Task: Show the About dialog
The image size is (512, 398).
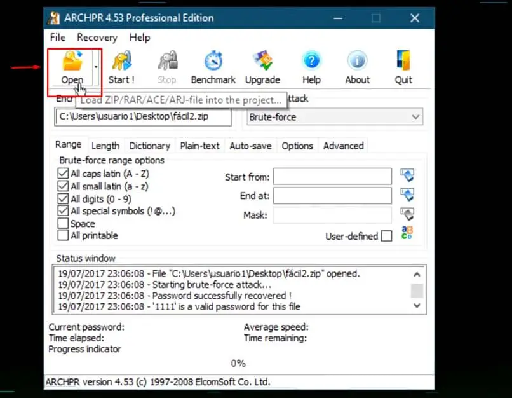Action: [x=358, y=67]
